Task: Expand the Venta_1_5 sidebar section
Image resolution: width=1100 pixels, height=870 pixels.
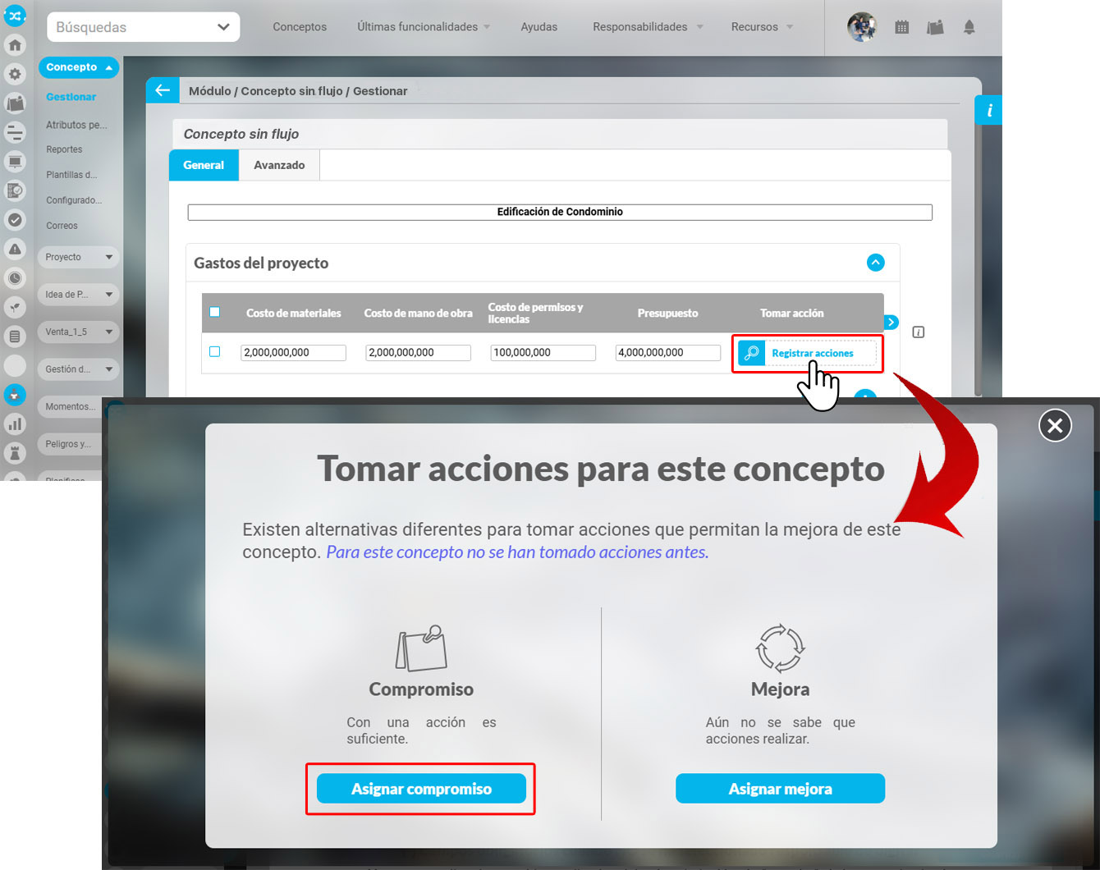Action: pos(79,332)
